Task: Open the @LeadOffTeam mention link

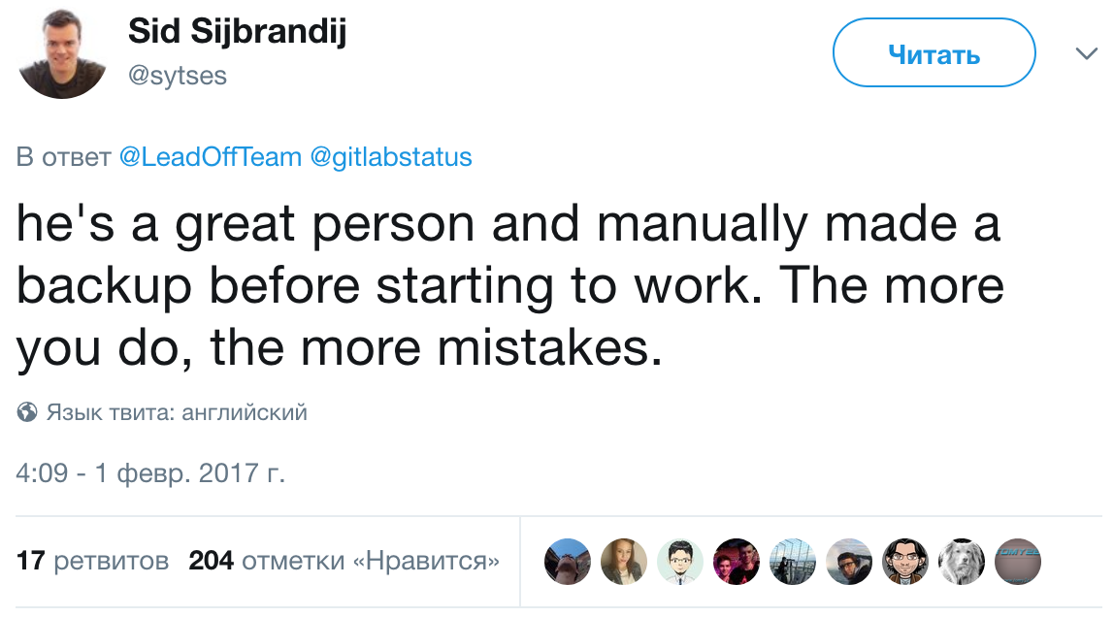Action: pyautogui.click(x=210, y=157)
